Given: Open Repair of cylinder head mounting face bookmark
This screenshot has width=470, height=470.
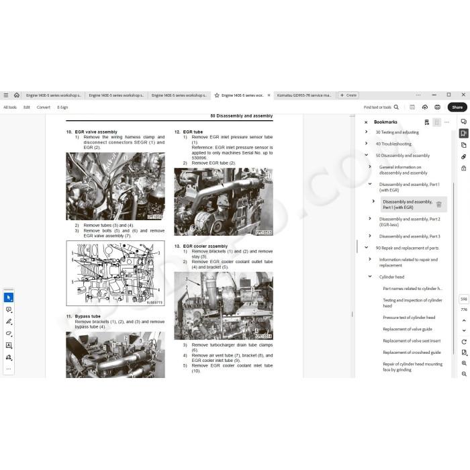Looking at the screenshot, I should (412, 367).
